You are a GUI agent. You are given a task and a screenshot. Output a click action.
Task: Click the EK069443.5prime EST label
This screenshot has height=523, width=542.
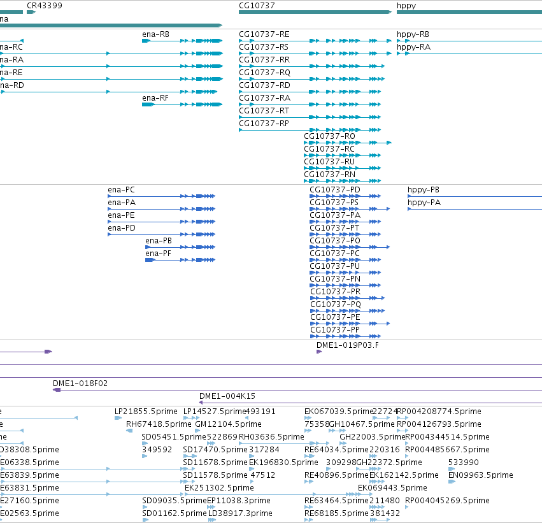tap(392, 488)
